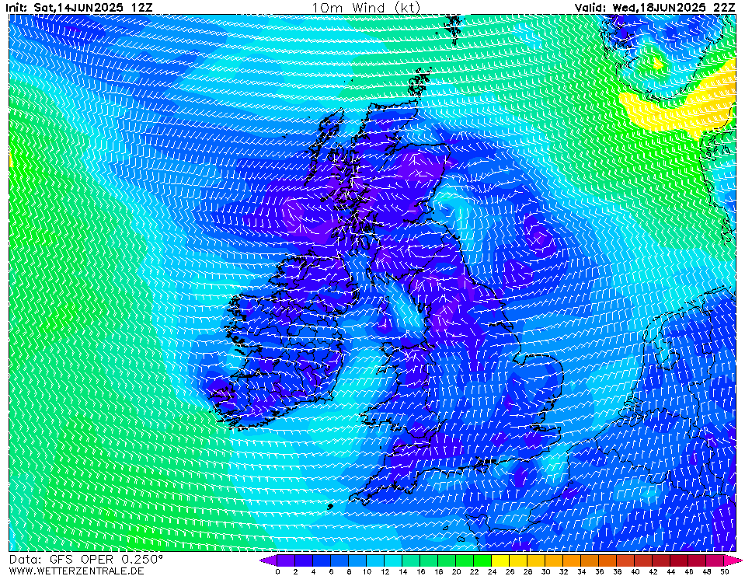Click the '10' label on the color scale
This screenshot has height=576, width=745.
[367, 571]
